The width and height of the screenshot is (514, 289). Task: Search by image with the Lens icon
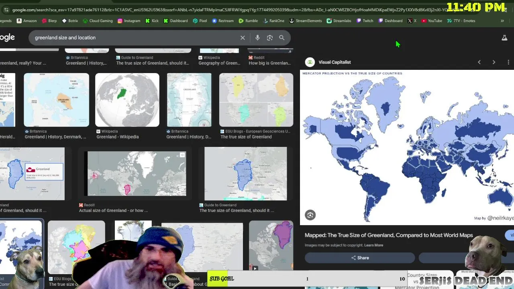[270, 38]
